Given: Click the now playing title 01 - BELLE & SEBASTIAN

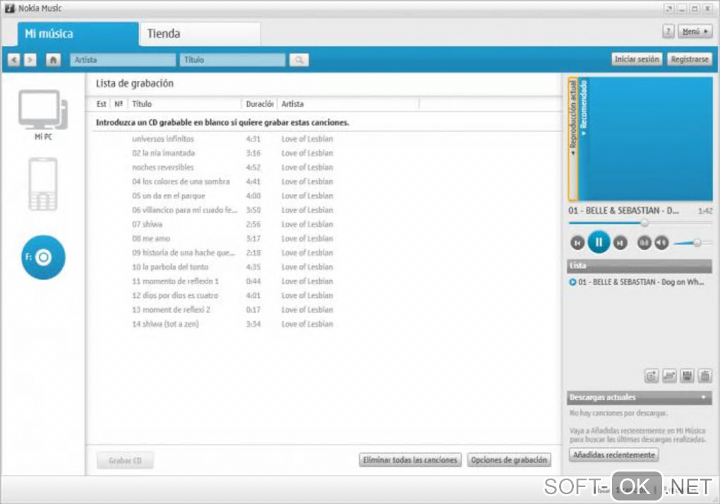Looking at the screenshot, I should tap(623, 210).
